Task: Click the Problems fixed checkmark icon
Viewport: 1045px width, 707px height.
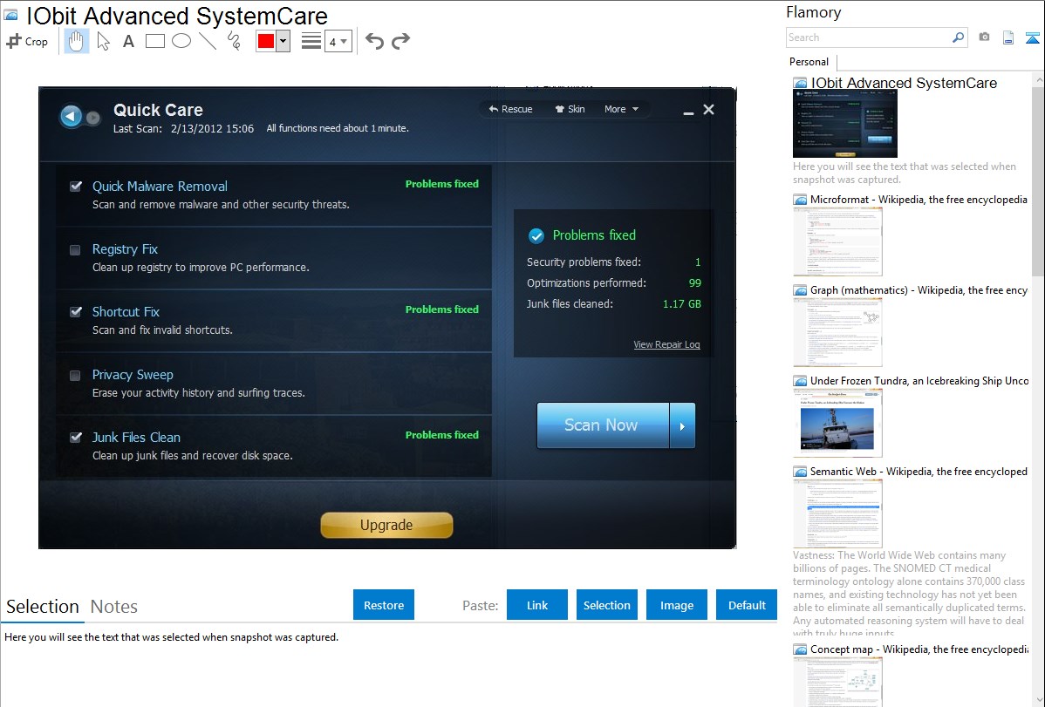Action: point(536,235)
